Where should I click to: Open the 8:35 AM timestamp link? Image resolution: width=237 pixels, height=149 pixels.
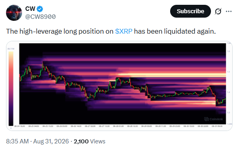click(x=17, y=141)
